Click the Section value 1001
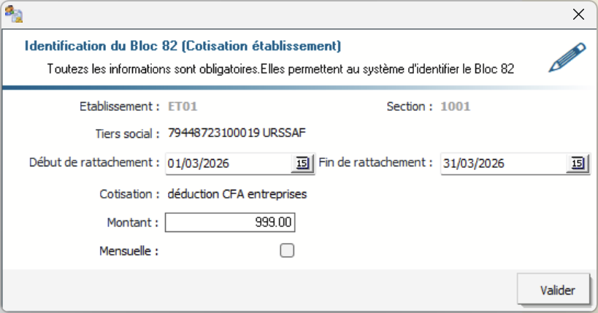This screenshot has width=598, height=313. [x=455, y=107]
